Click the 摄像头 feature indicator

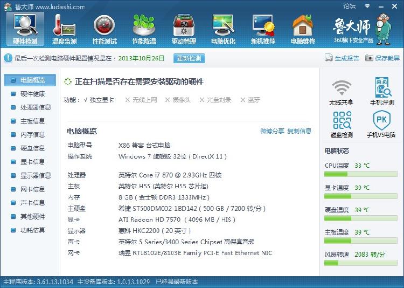pos(178,100)
